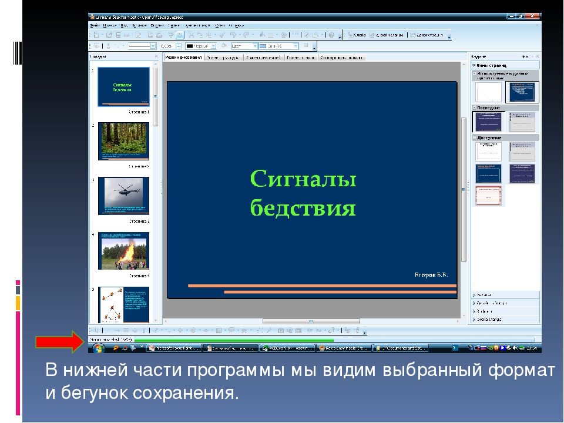The width and height of the screenshot is (564, 423).
Task: Open the Файл menu
Action: click(94, 26)
